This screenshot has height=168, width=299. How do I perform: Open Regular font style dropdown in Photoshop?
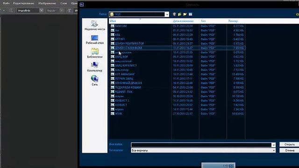point(61,10)
